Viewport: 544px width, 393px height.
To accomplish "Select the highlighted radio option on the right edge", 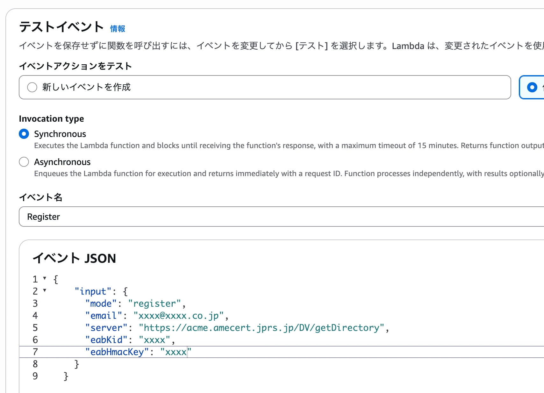I will coord(532,87).
